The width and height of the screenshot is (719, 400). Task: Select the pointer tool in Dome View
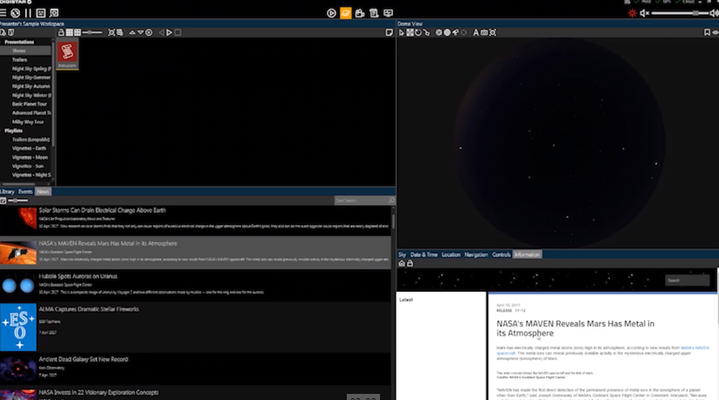(x=402, y=32)
